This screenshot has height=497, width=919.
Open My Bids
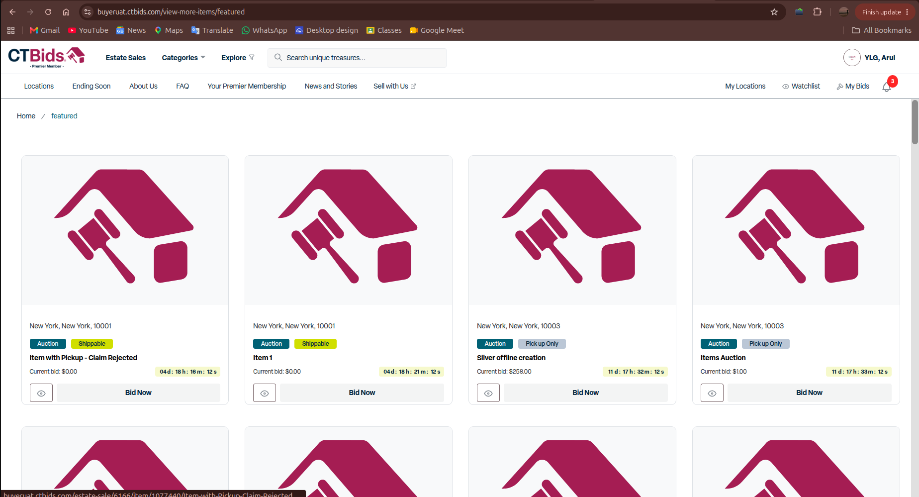pos(853,86)
